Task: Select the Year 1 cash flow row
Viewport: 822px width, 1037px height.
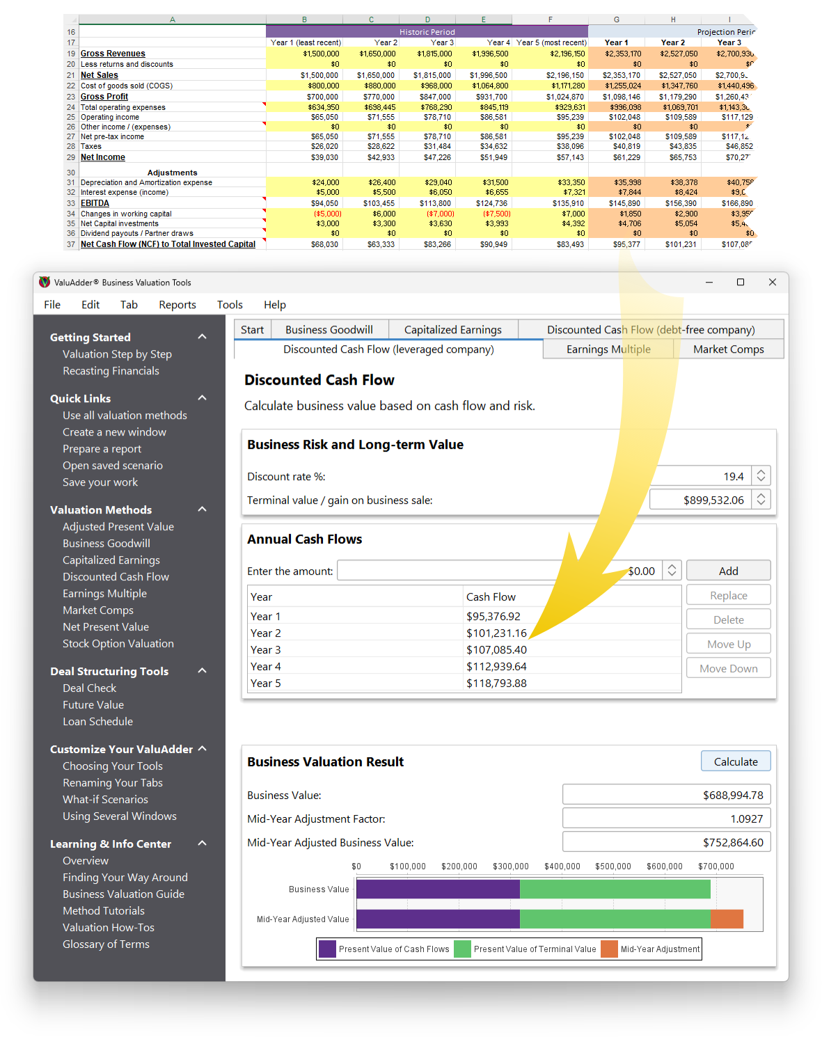Action: (464, 617)
